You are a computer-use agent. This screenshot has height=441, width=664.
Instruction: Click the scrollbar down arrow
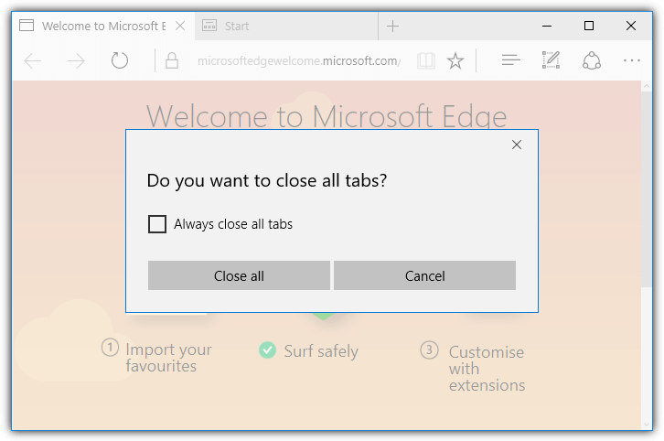click(647, 424)
